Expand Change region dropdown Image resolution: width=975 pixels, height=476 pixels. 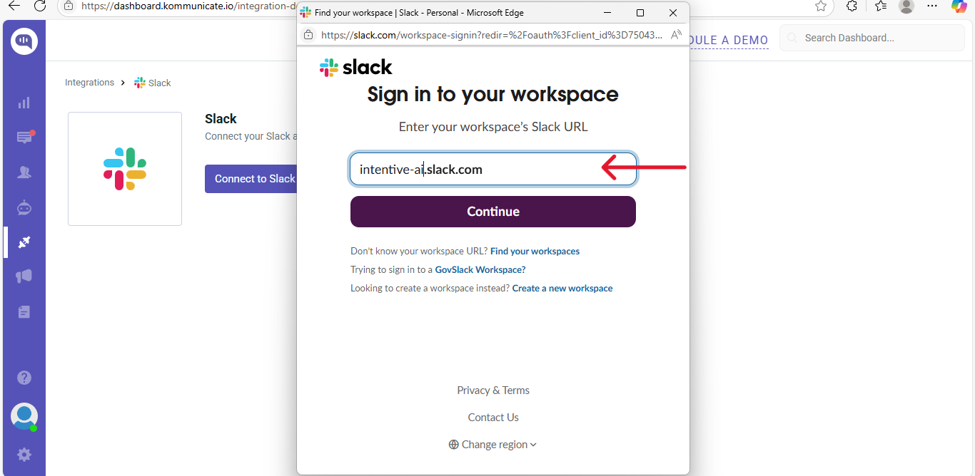point(493,445)
